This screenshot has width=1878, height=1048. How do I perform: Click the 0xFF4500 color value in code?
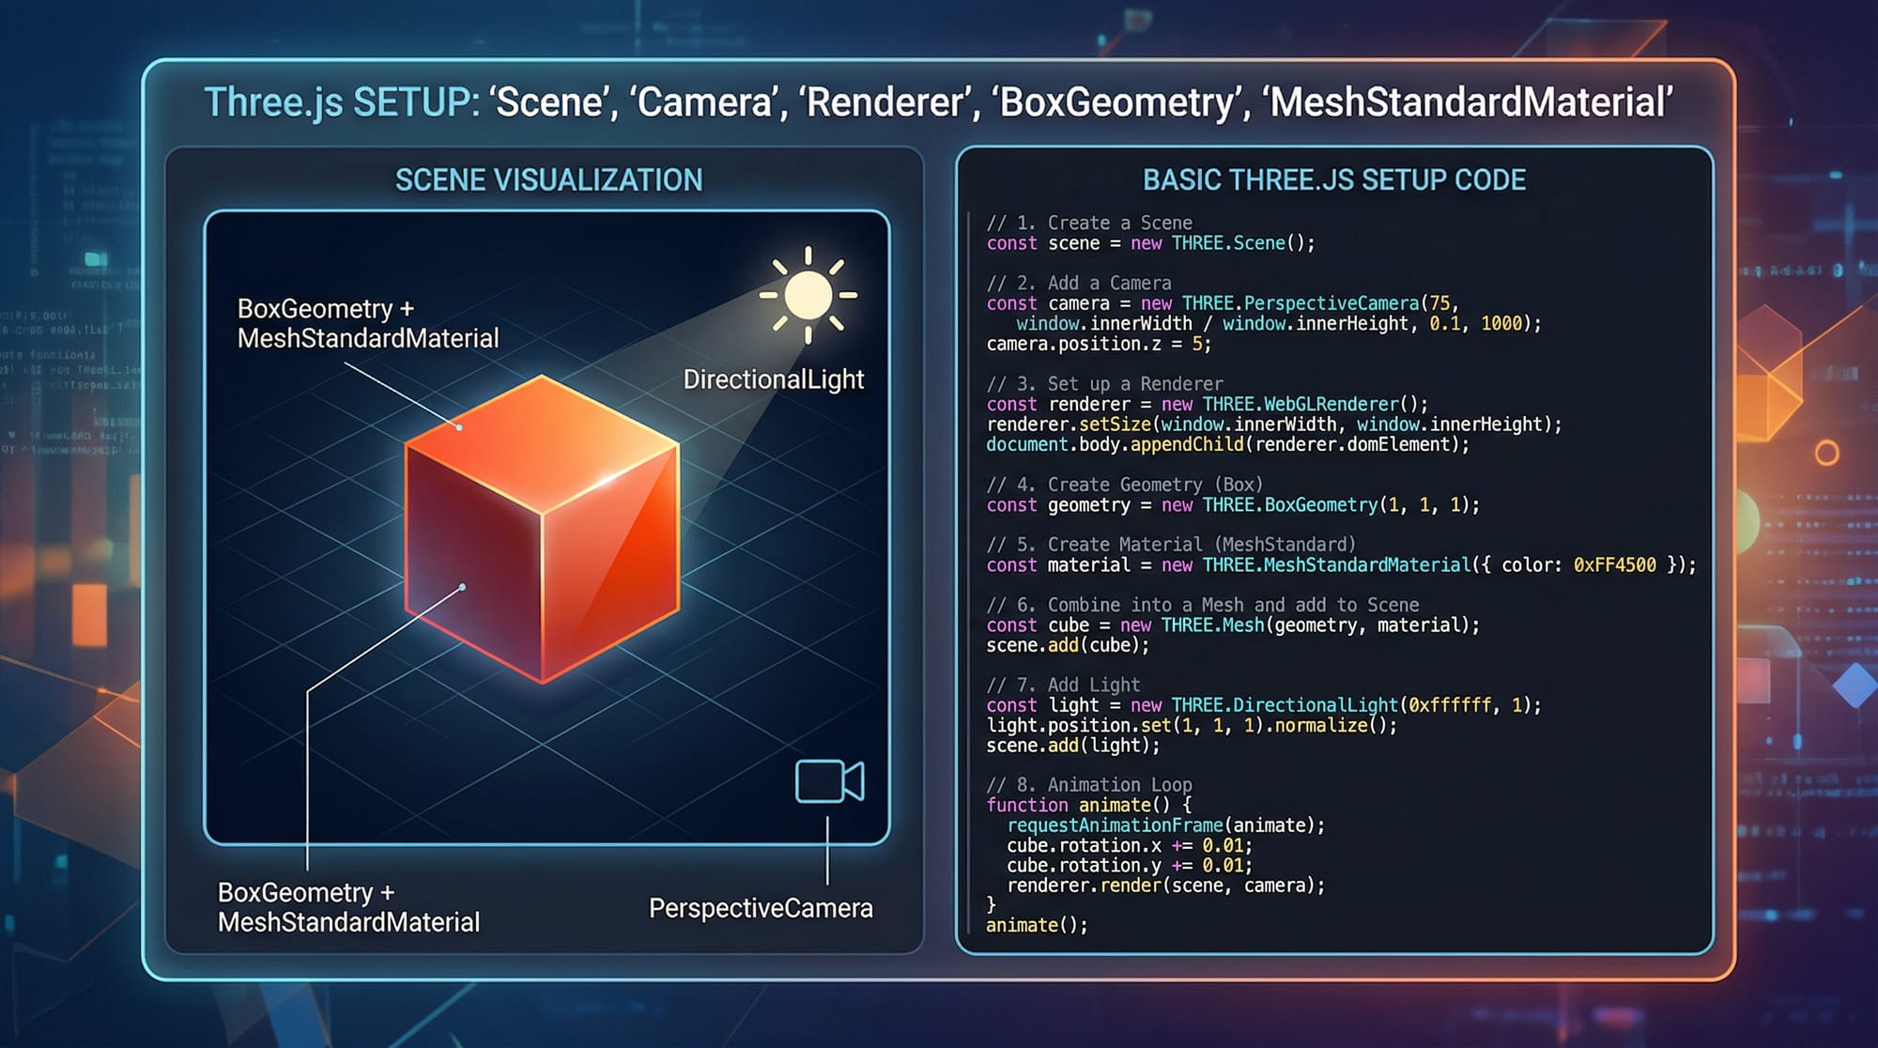(1614, 565)
